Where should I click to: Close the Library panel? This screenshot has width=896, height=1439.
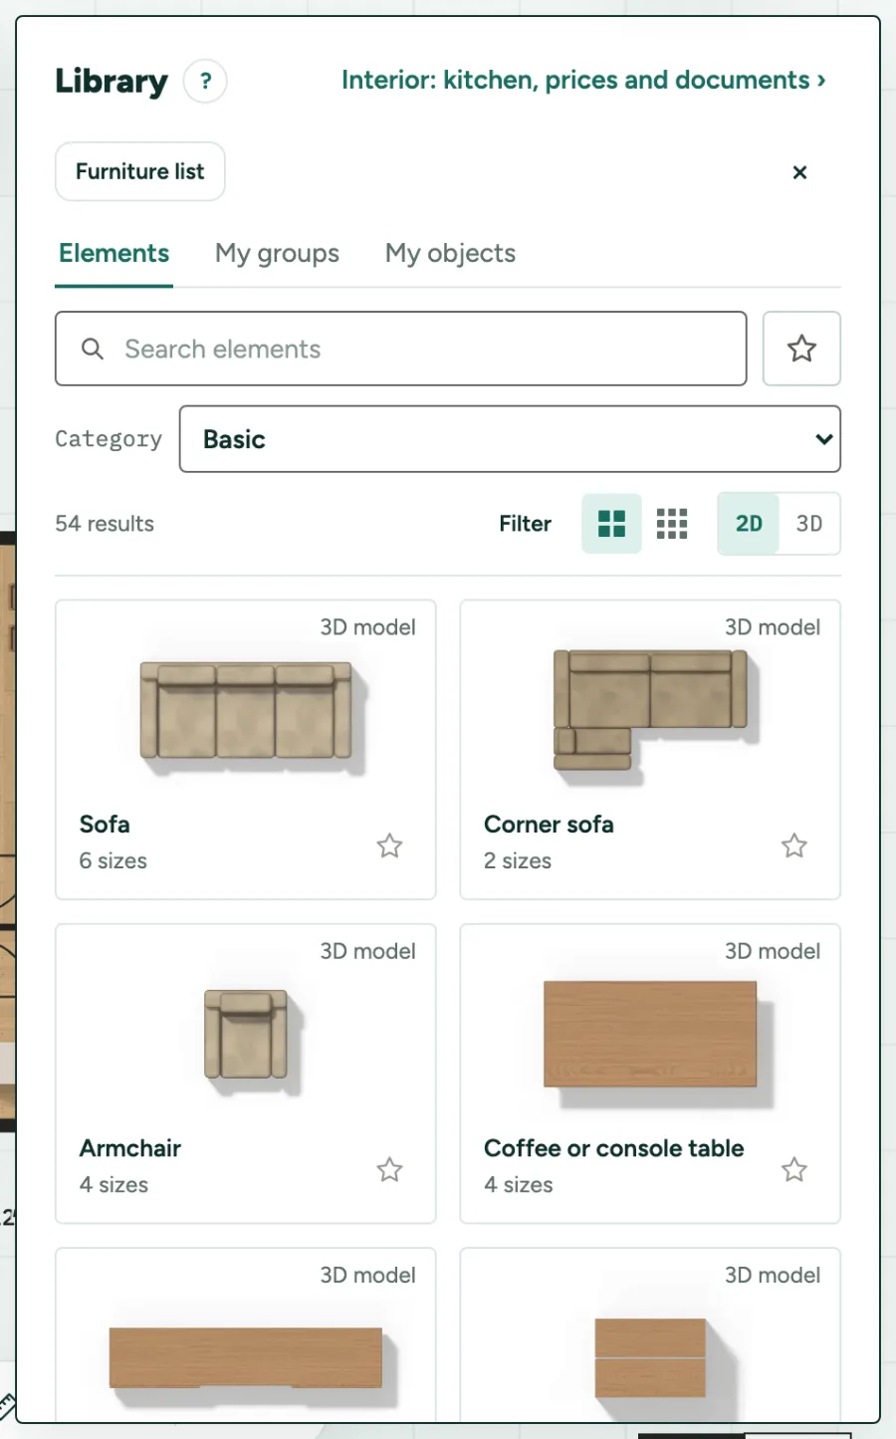[x=799, y=172]
